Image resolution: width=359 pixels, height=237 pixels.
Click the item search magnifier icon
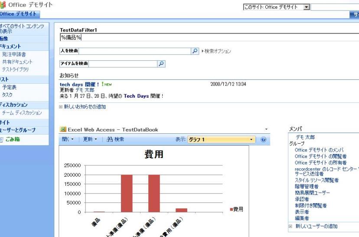pyautogui.click(x=161, y=64)
